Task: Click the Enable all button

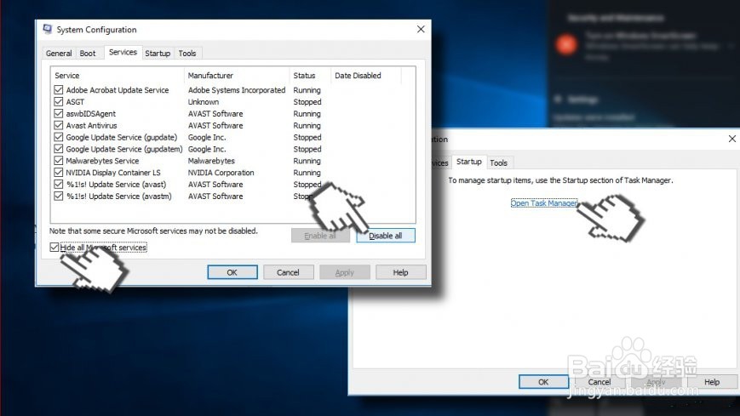Action: click(320, 236)
